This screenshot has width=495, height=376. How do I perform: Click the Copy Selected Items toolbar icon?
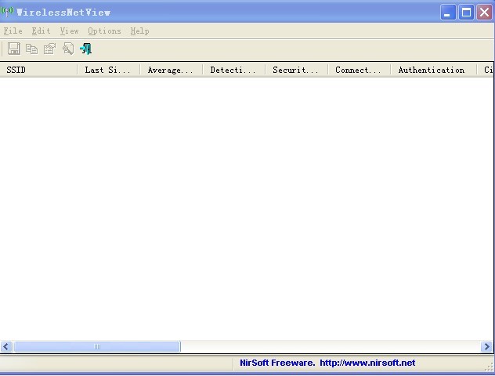click(31, 49)
